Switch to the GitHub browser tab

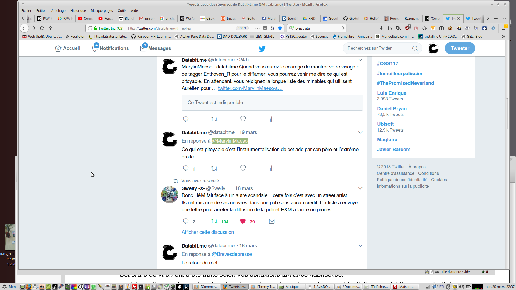(350, 19)
